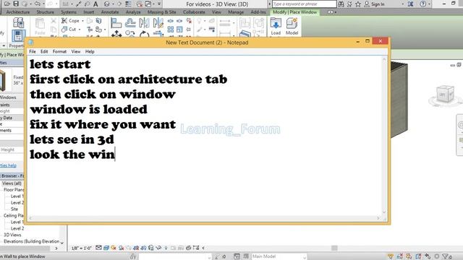Click the Detail Level icon in view control bar
Image resolution: width=463 pixels, height=260 pixels.
tap(98, 248)
